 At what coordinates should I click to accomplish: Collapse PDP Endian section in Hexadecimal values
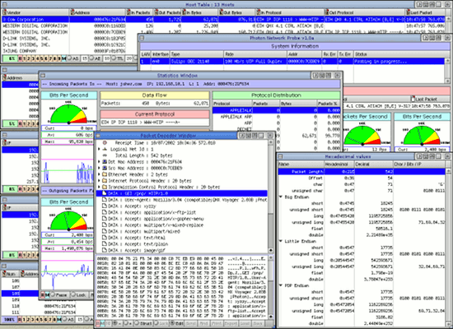pos(281,285)
